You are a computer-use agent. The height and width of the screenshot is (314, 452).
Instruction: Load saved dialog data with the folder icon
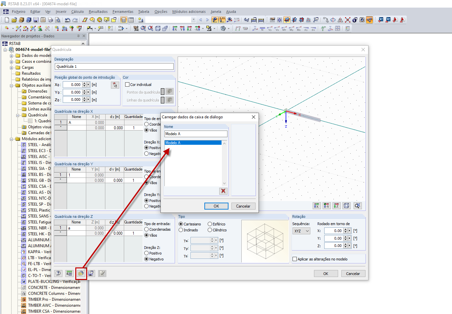pos(81,273)
